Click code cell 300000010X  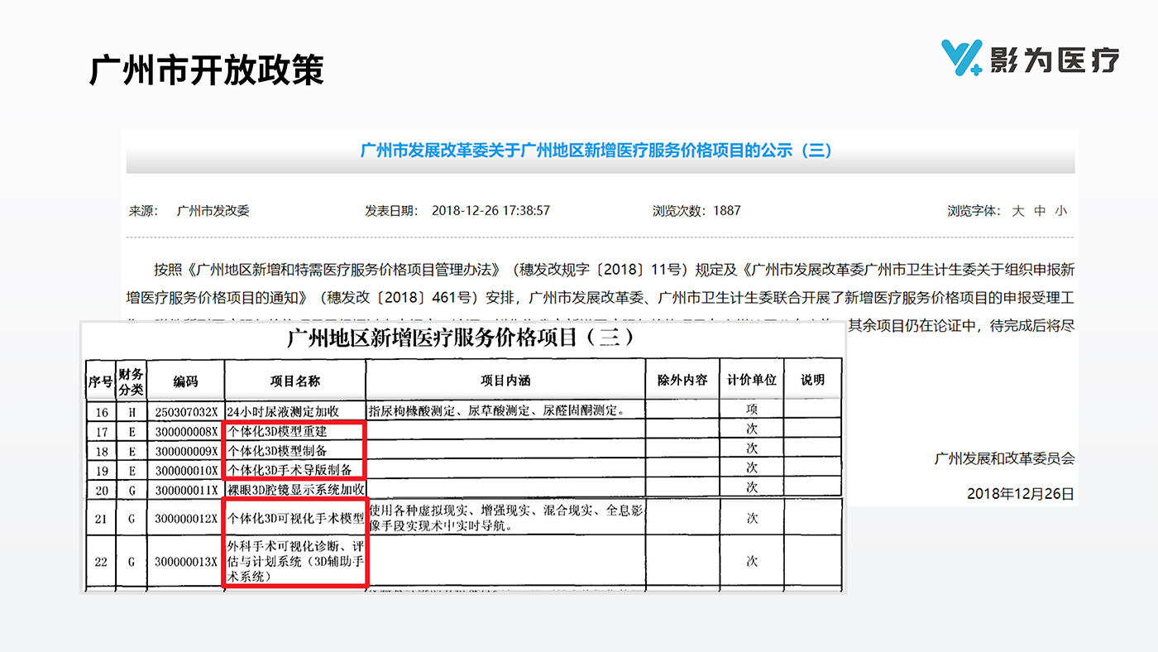point(186,471)
